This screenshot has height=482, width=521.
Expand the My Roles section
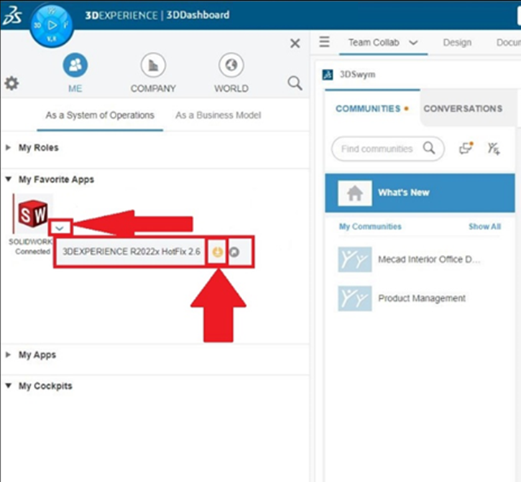[9, 148]
